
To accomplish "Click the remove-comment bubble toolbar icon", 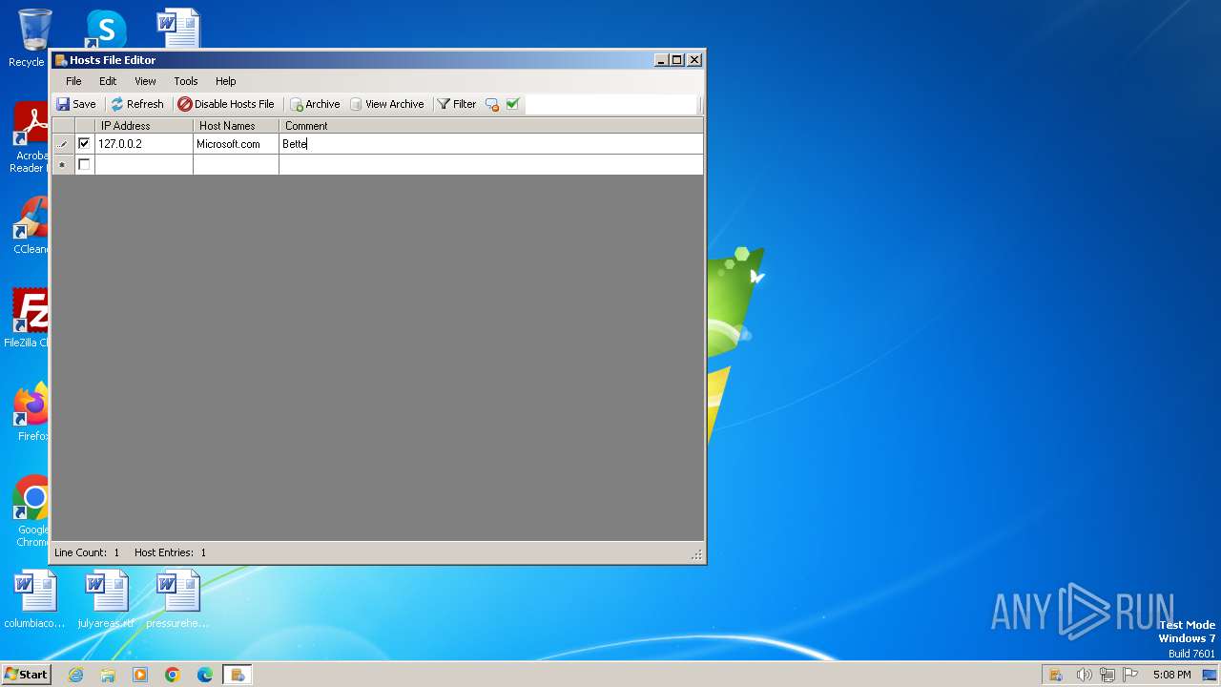I will (x=492, y=104).
